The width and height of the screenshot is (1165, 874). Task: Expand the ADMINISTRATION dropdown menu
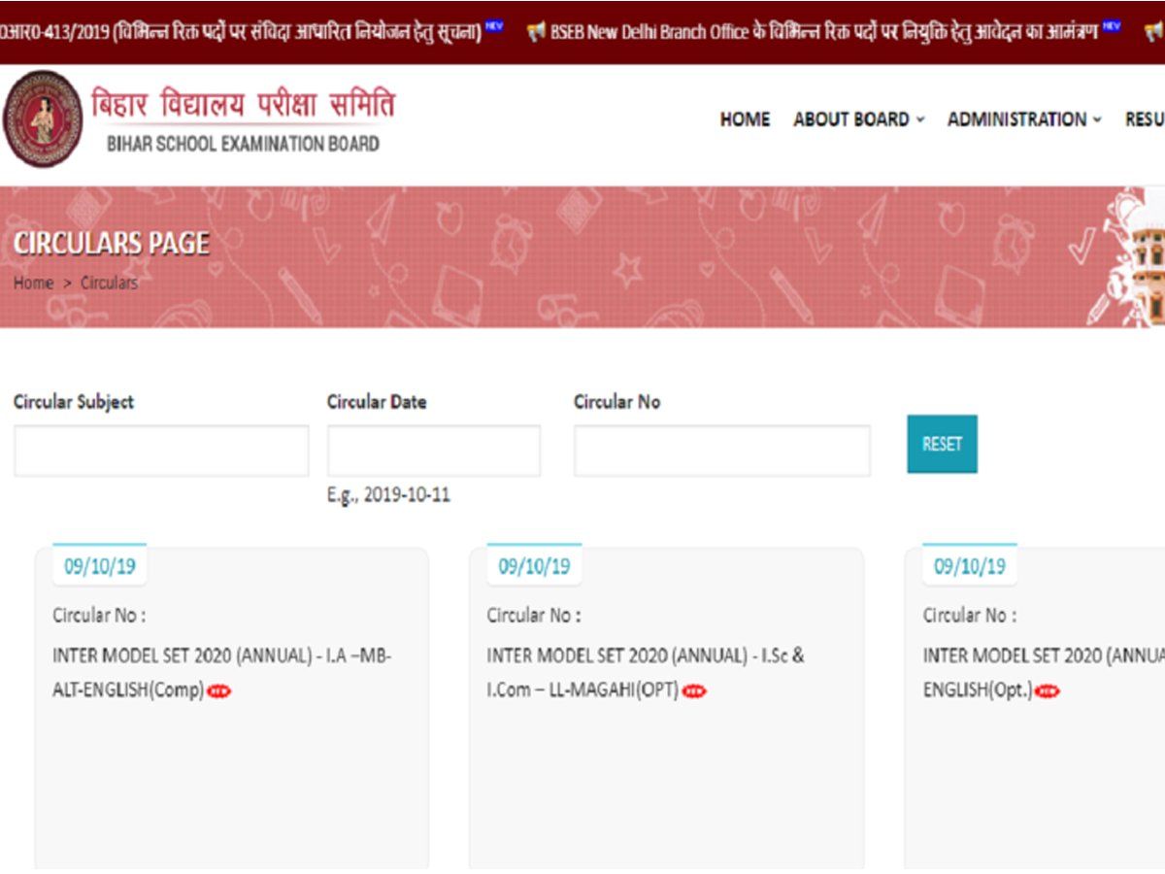[x=1024, y=119]
